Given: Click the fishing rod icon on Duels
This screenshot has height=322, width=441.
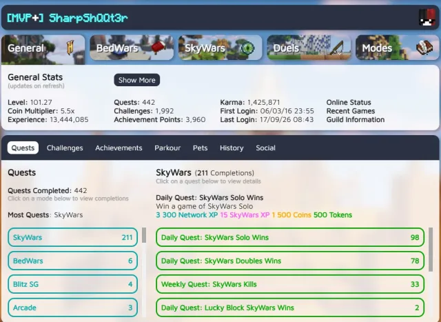Looking at the screenshot, I should pos(336,48).
